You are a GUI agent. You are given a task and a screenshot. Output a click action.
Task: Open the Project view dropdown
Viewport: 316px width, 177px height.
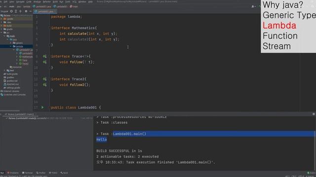4,11
